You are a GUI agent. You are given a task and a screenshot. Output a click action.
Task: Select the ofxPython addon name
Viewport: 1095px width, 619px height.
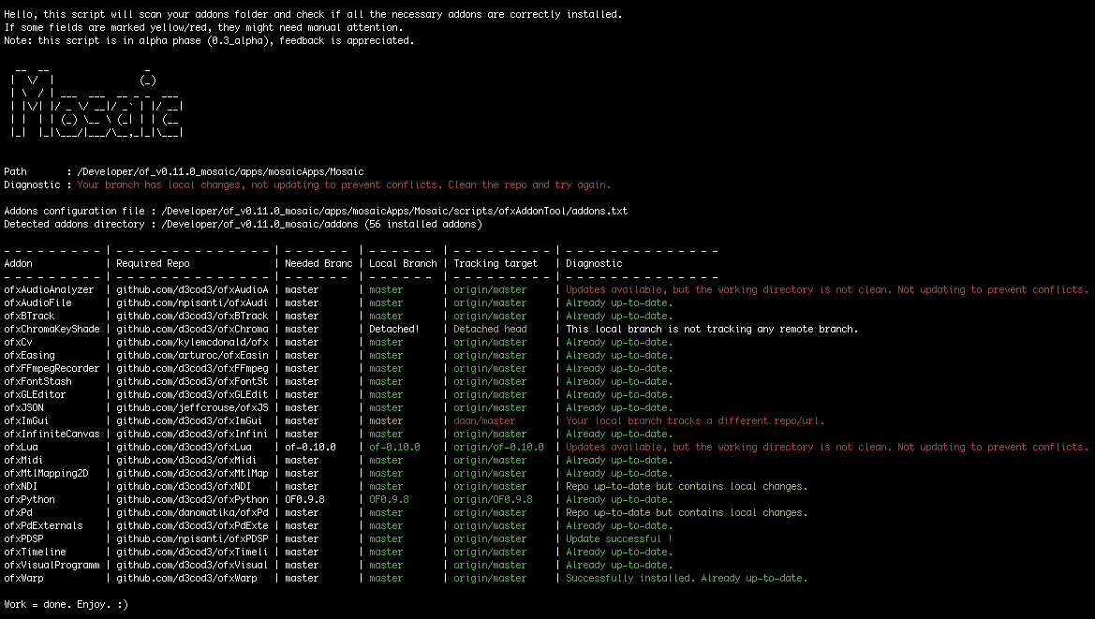tap(29, 500)
